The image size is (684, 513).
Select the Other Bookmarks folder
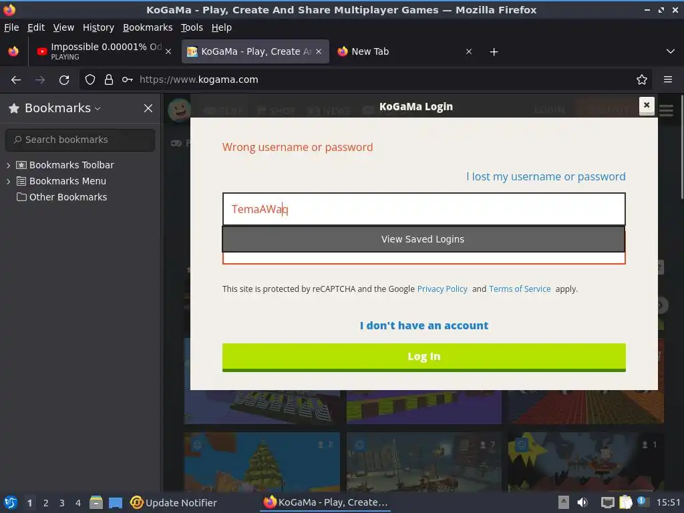point(61,197)
